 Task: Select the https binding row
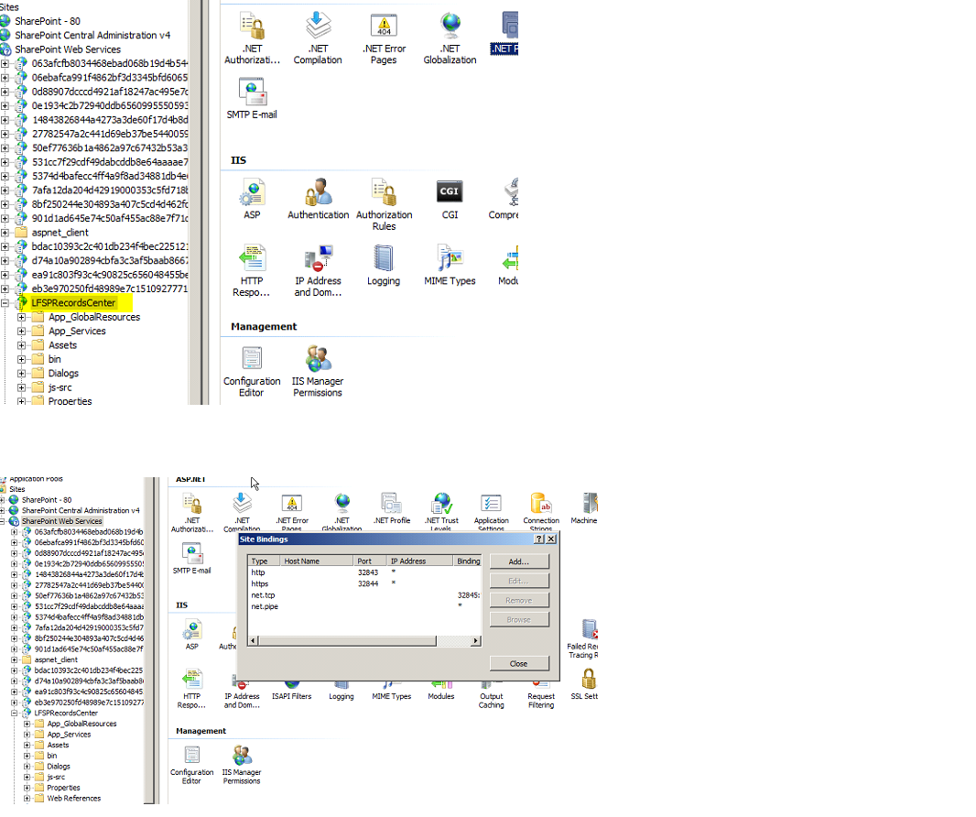(x=364, y=584)
